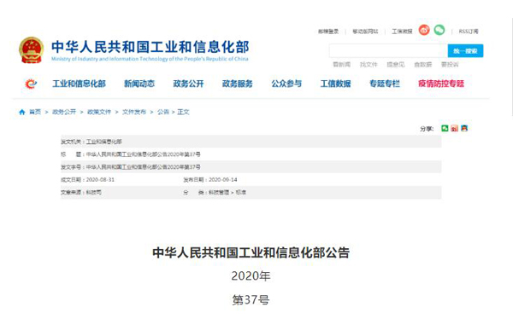Share via the green WeChat share icon

coord(445,128)
